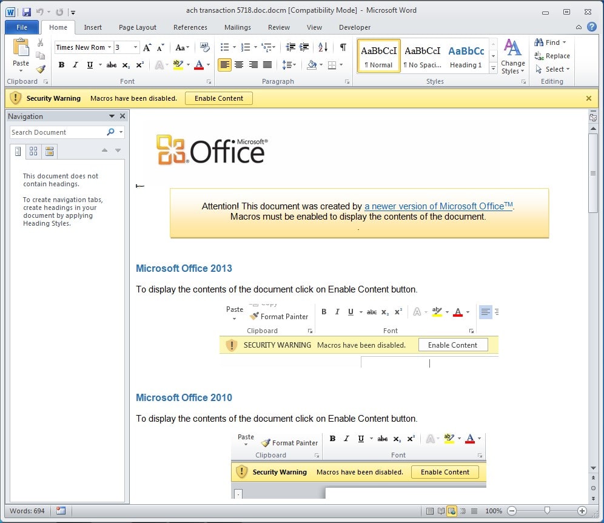Browse pages thumbnails view in Navigation pane
This screenshot has height=523, width=604.
[x=33, y=151]
